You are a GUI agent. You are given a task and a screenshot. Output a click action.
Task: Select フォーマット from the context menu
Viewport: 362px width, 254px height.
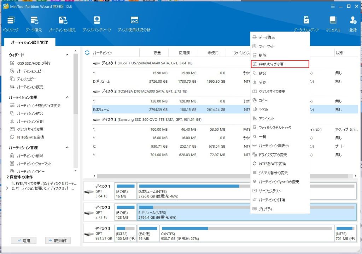(x=266, y=46)
